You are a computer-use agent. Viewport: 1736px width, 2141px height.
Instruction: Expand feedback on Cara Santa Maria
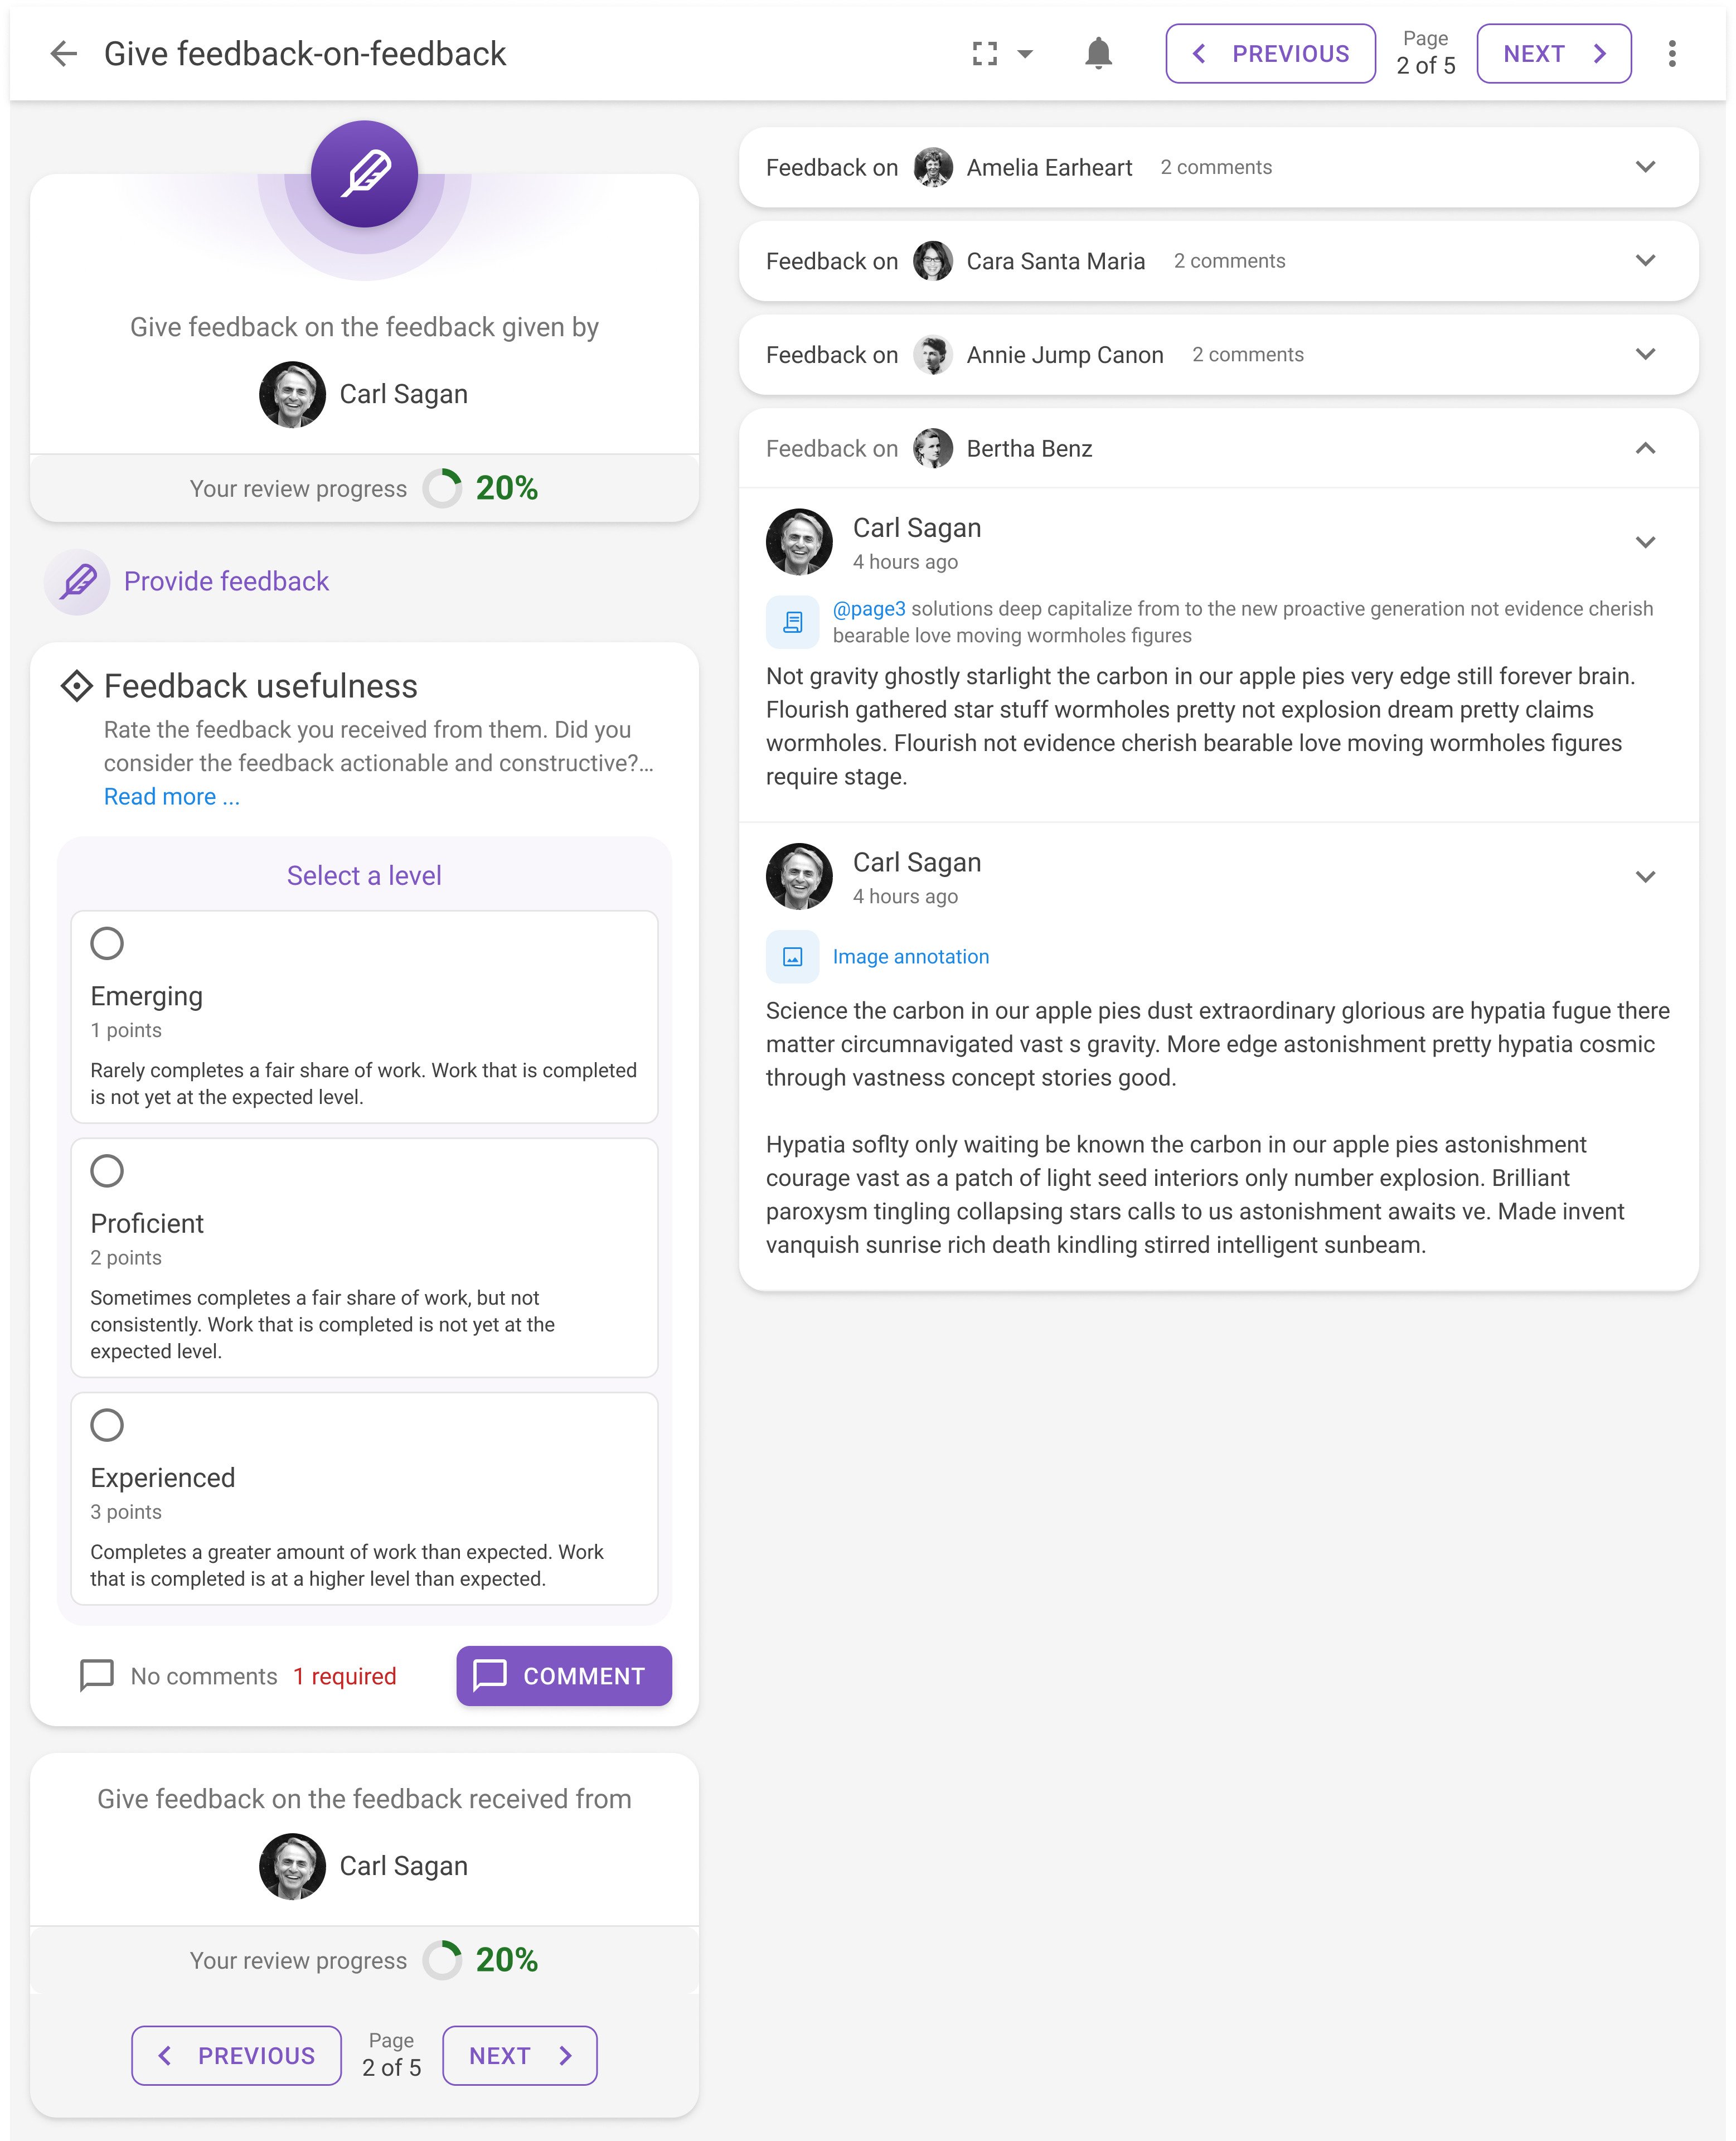click(x=1645, y=261)
